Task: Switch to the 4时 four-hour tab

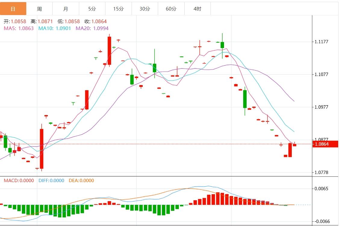Action: 197,9
